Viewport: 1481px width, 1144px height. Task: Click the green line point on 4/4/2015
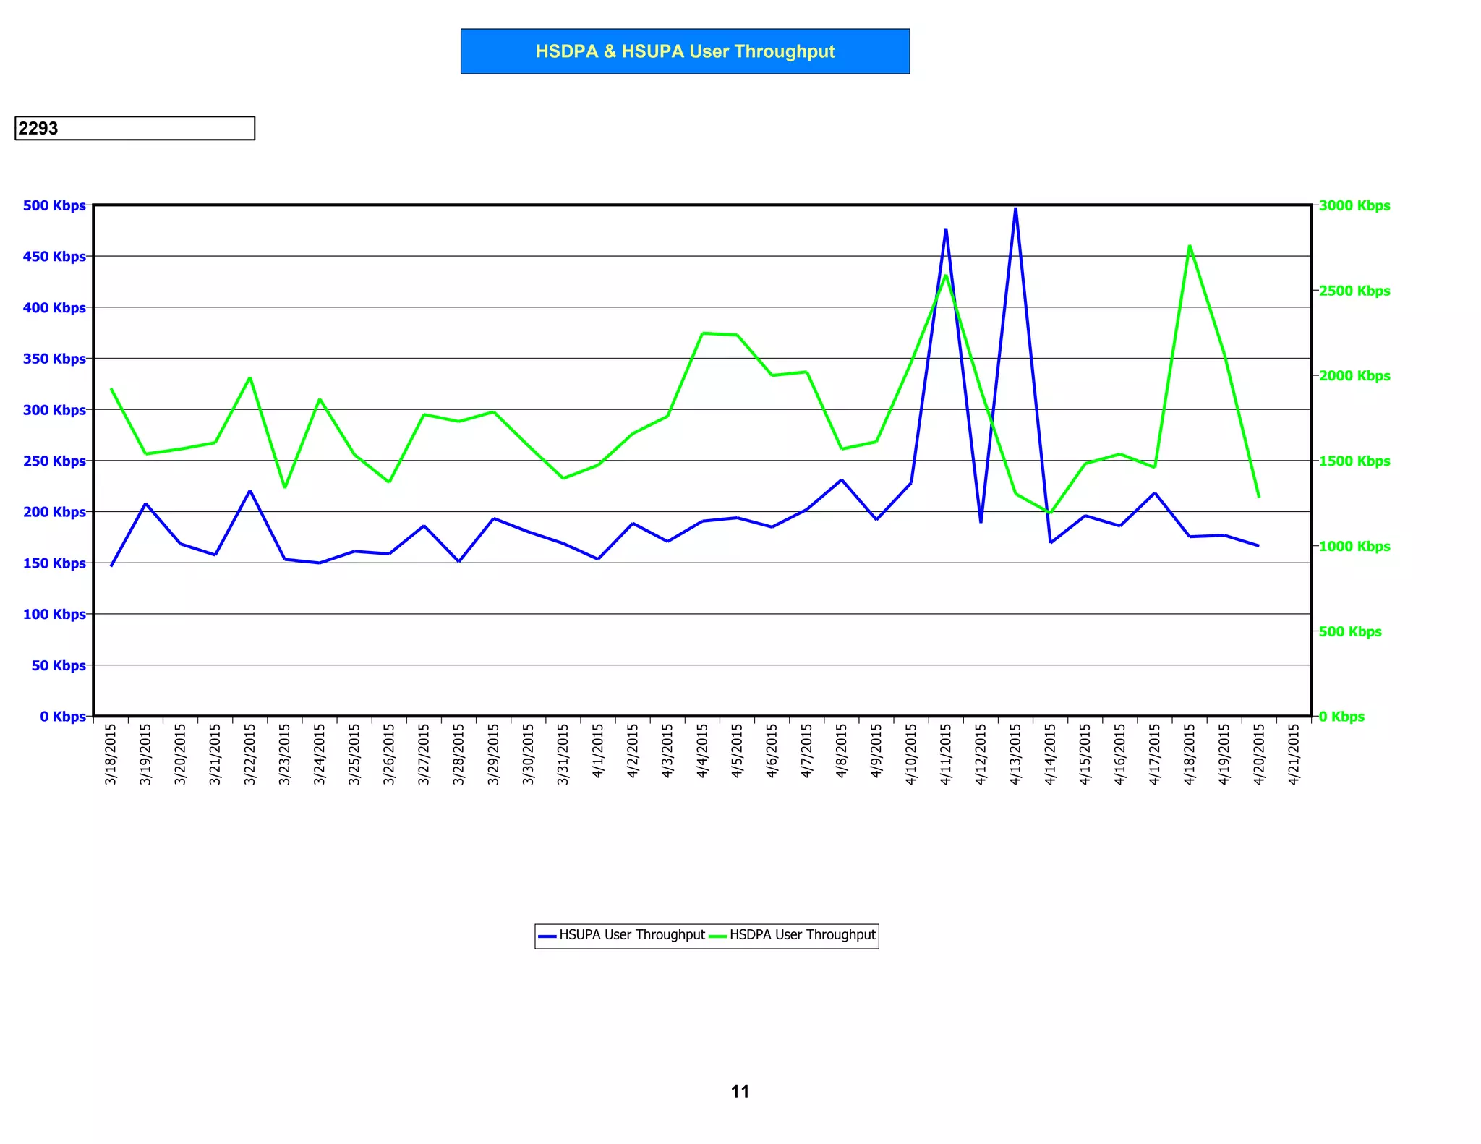coord(702,333)
